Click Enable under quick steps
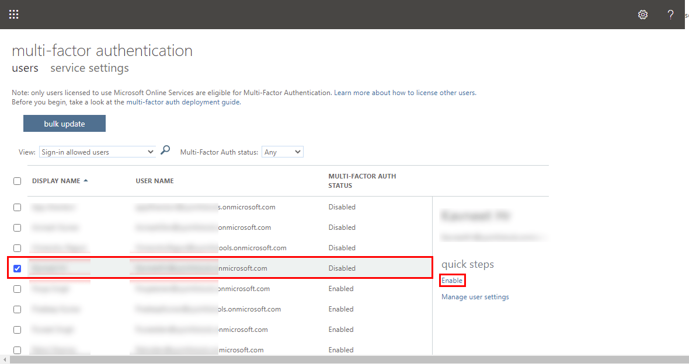Viewport: 689px width, 364px height. click(x=452, y=281)
